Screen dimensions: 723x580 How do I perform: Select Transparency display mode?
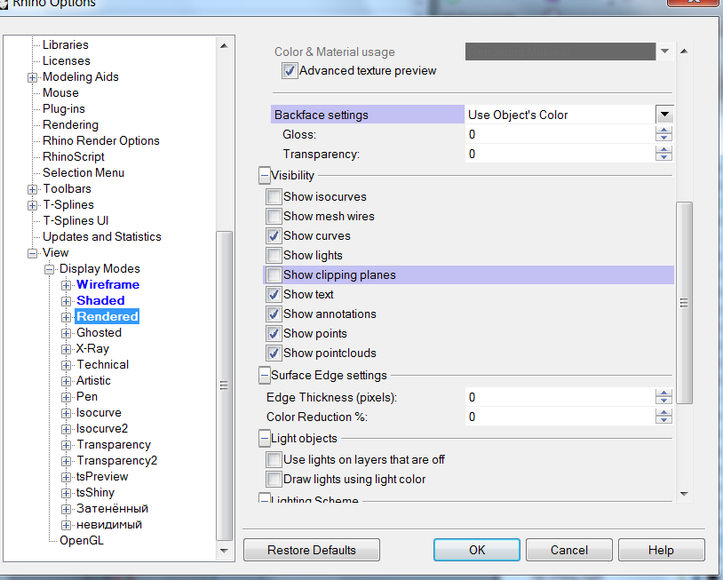[114, 445]
